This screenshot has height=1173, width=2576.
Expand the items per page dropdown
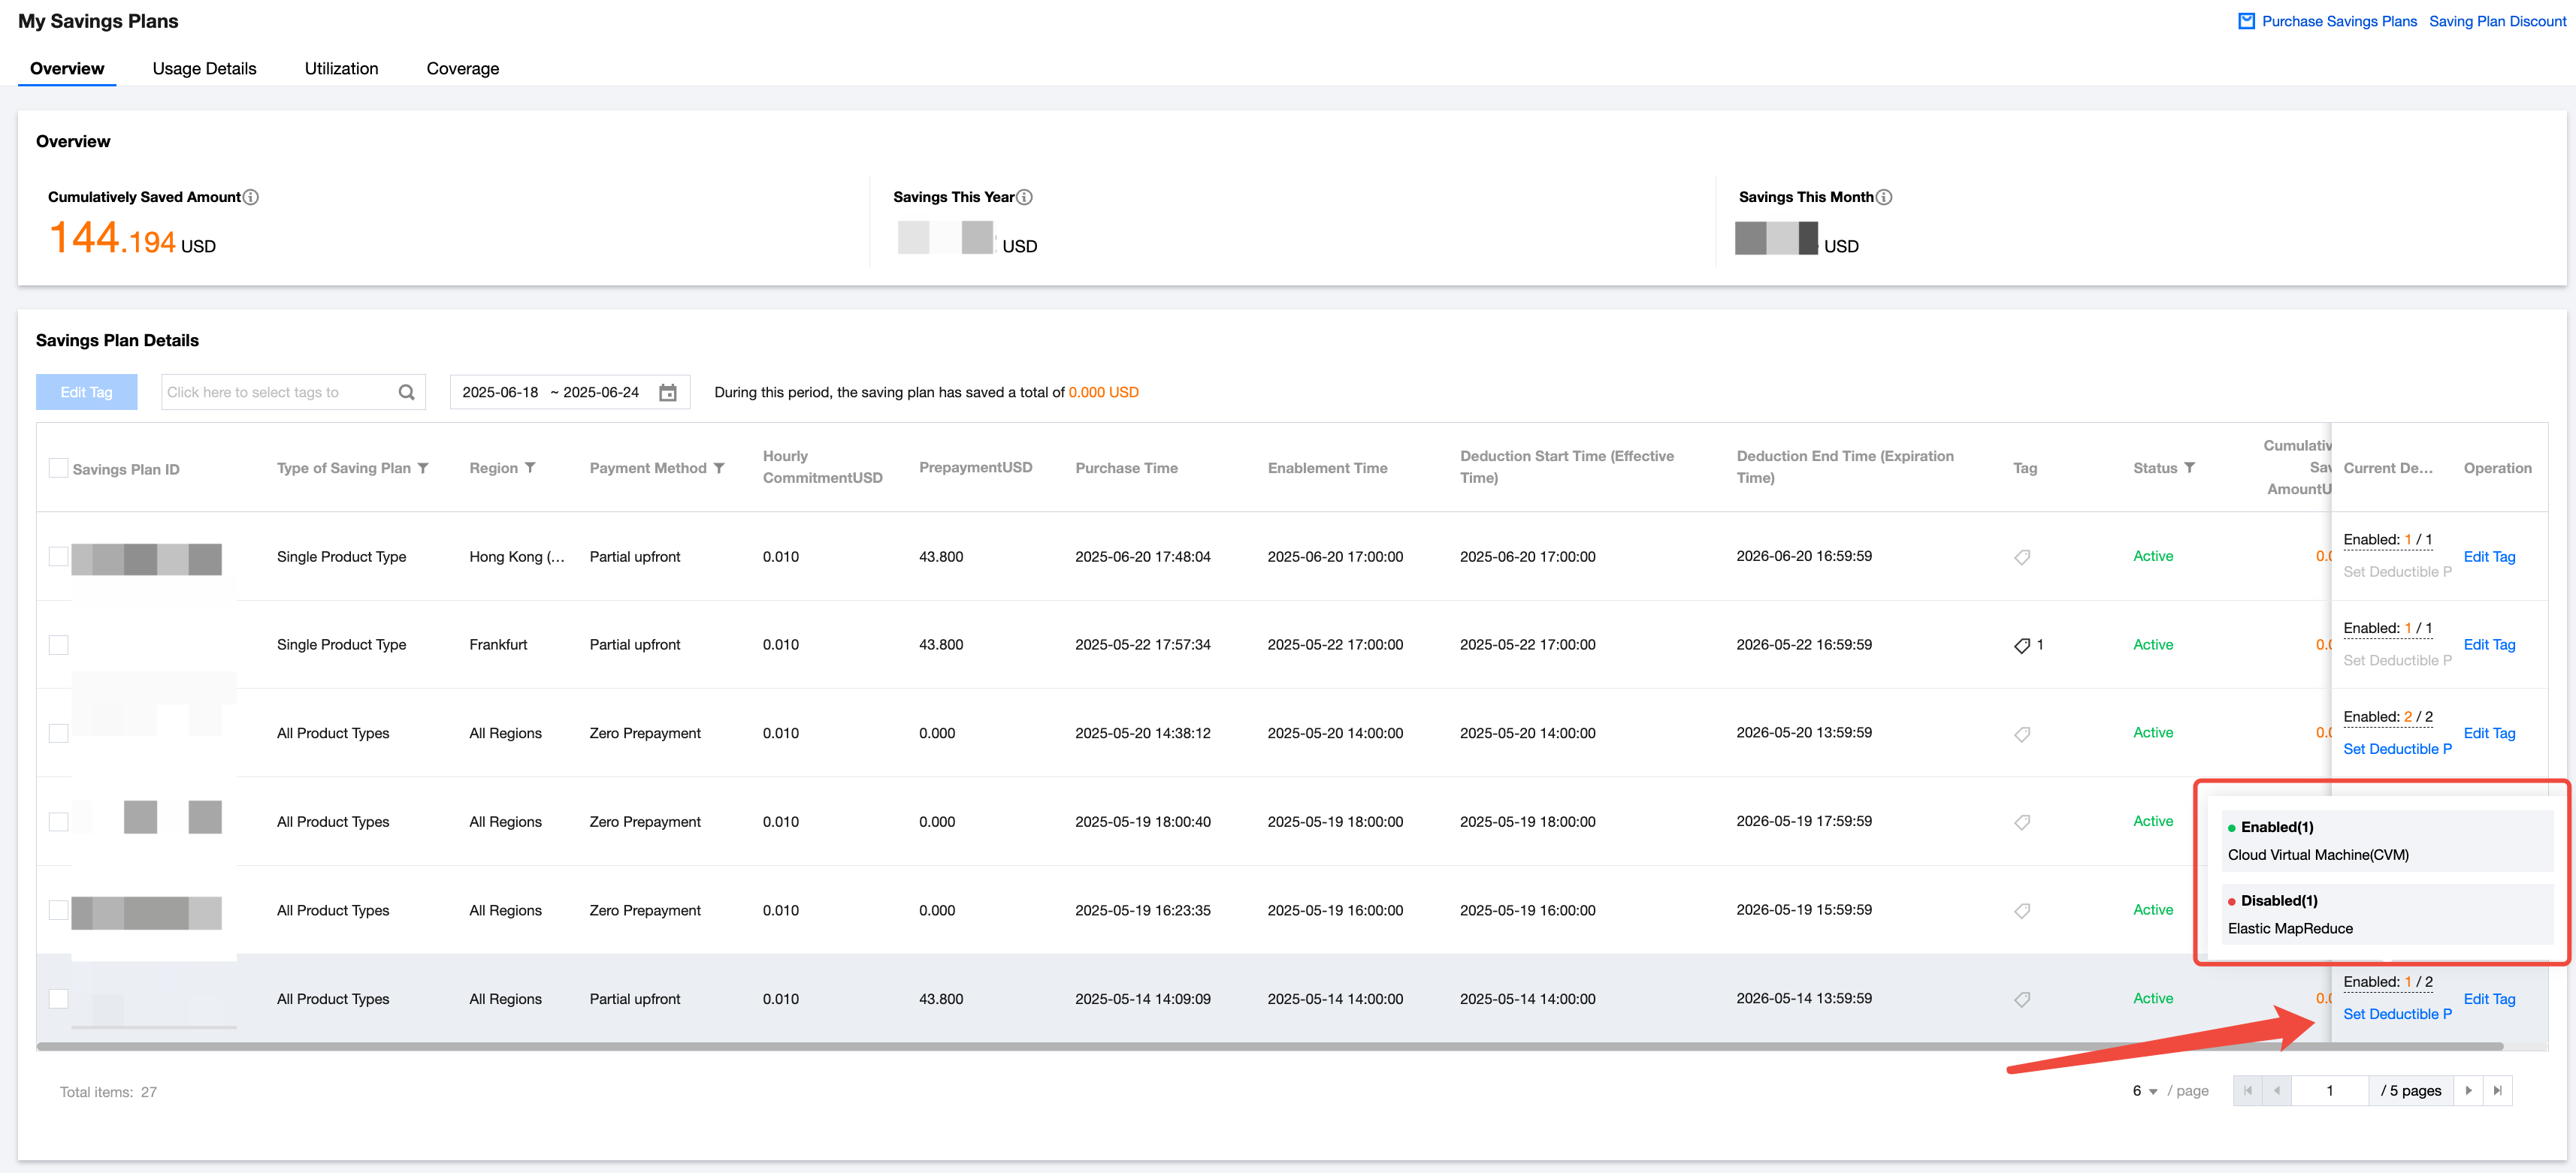[2145, 1091]
